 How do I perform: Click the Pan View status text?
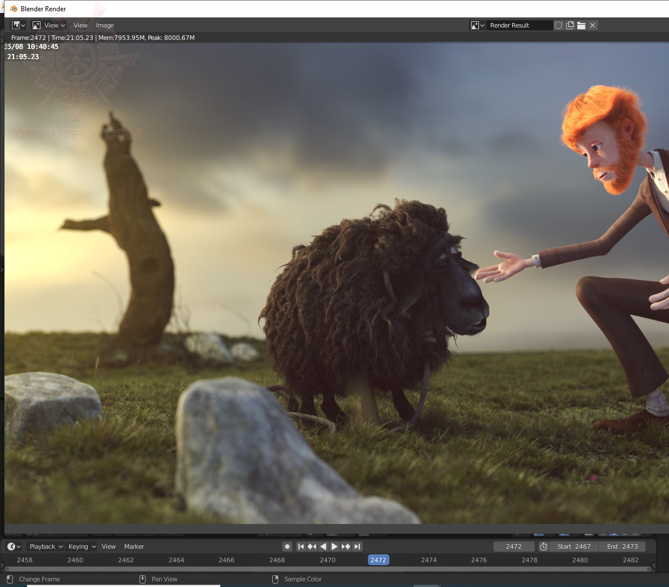pos(164,579)
